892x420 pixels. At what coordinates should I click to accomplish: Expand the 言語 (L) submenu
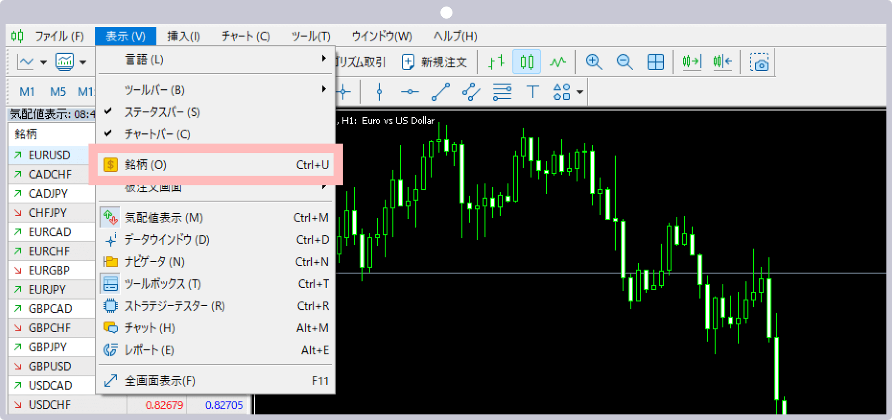[x=216, y=59]
